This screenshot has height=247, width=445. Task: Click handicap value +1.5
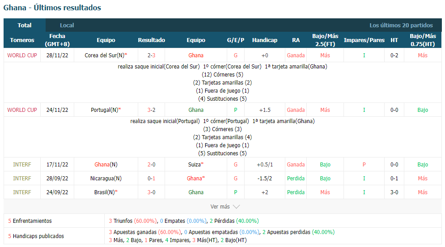tap(265, 110)
